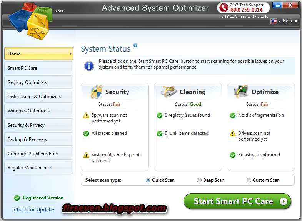302x221 pixels.
Task: Click 'No disk fragmentation' text
Action: pyautogui.click(x=261, y=115)
